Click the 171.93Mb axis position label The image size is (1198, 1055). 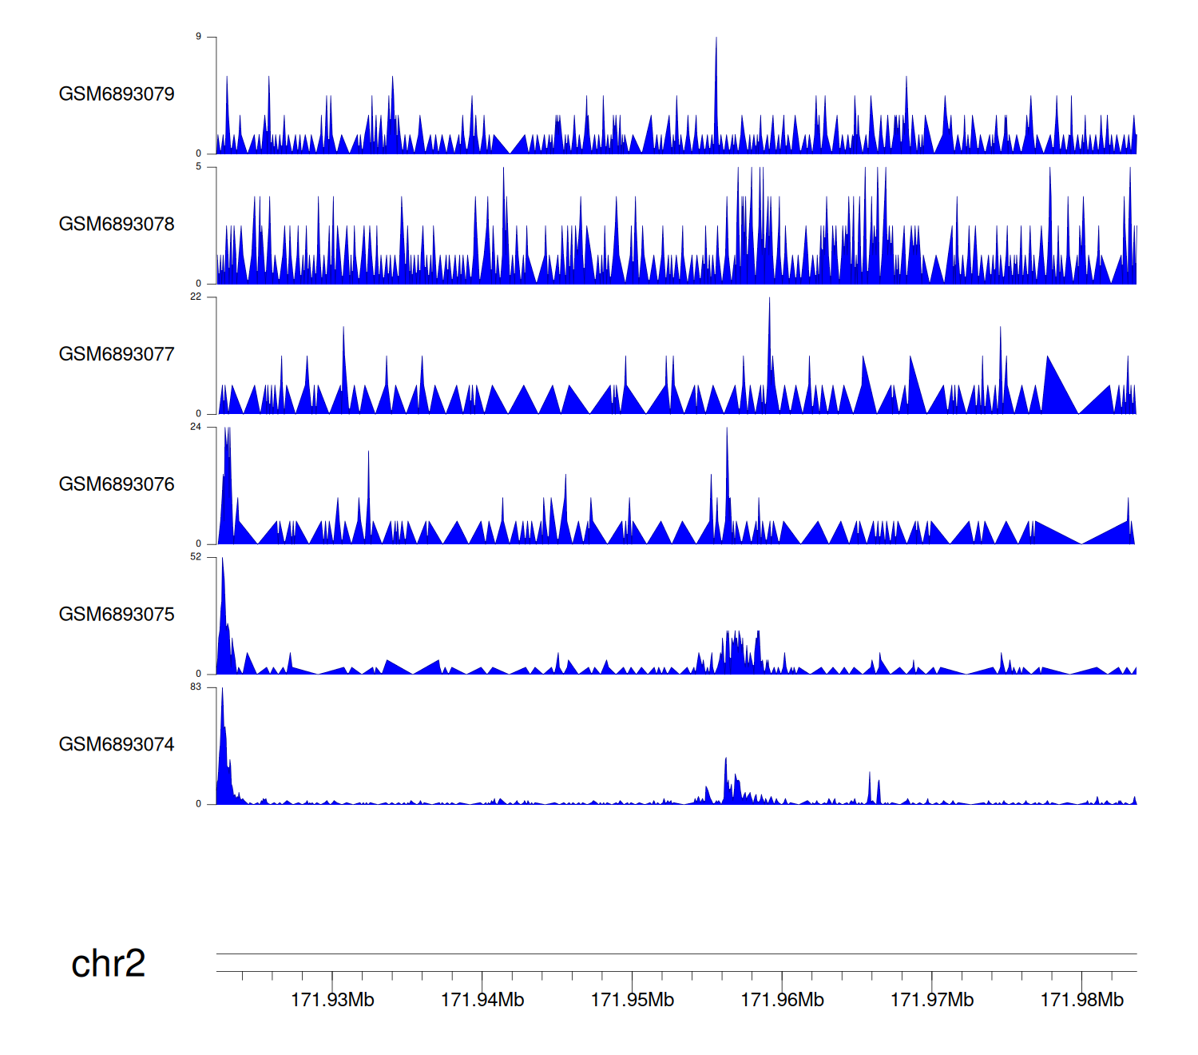tap(332, 1001)
